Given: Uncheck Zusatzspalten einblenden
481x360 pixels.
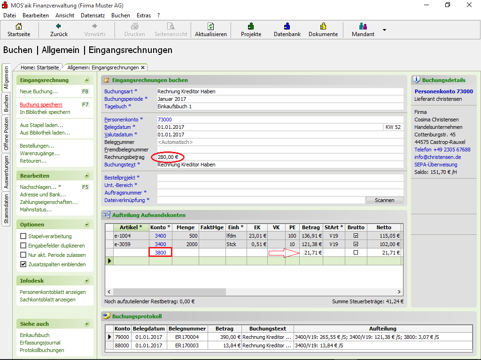Looking at the screenshot, I should [23, 264].
